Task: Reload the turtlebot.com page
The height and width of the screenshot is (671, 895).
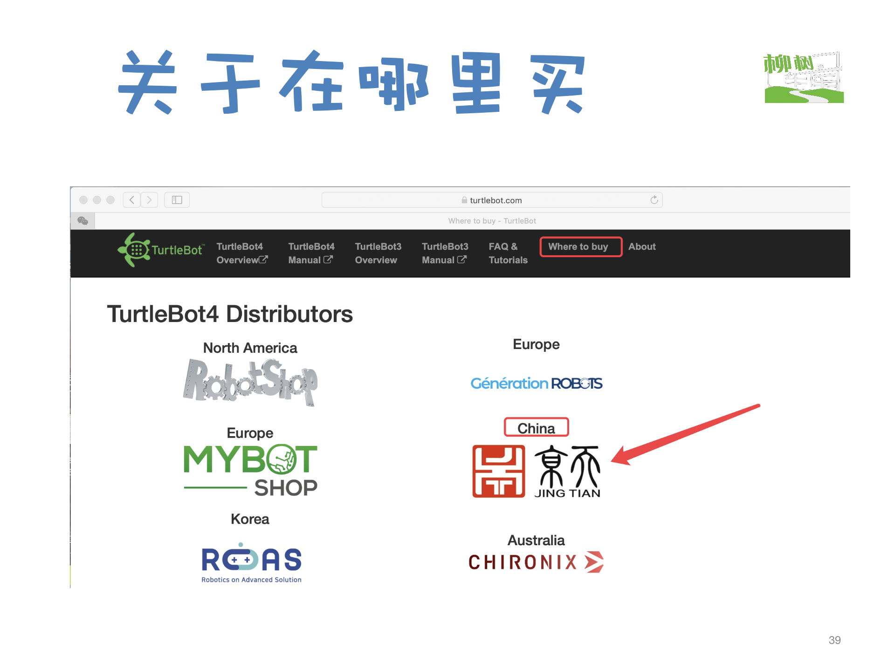Action: (654, 200)
